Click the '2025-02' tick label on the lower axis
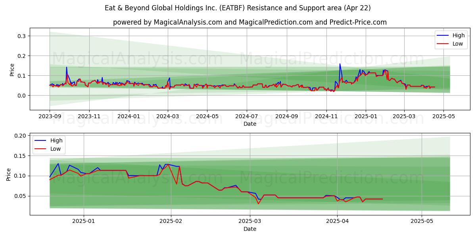Screen dimensions: 476x238 point(171,221)
